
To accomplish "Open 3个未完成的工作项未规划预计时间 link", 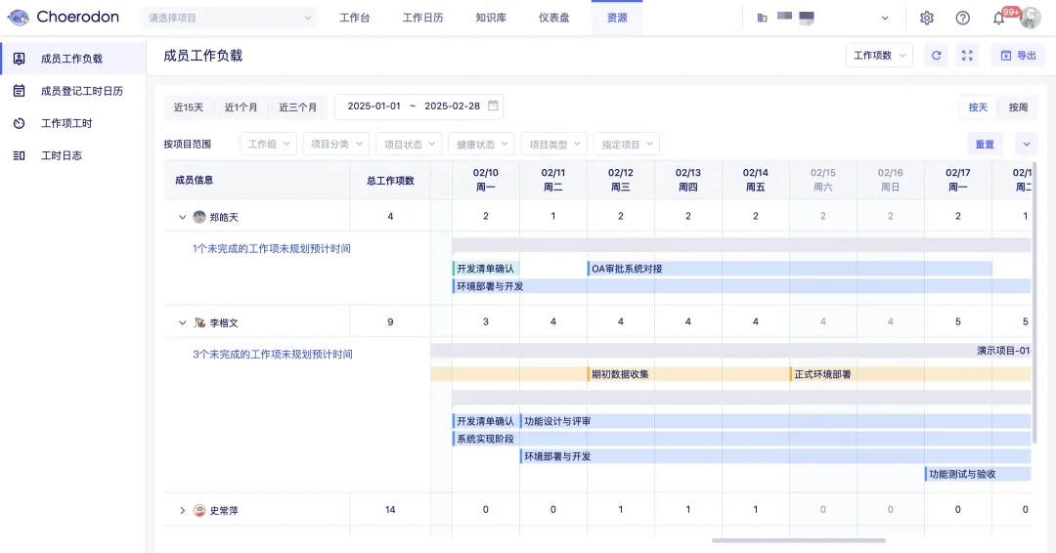I will point(273,354).
